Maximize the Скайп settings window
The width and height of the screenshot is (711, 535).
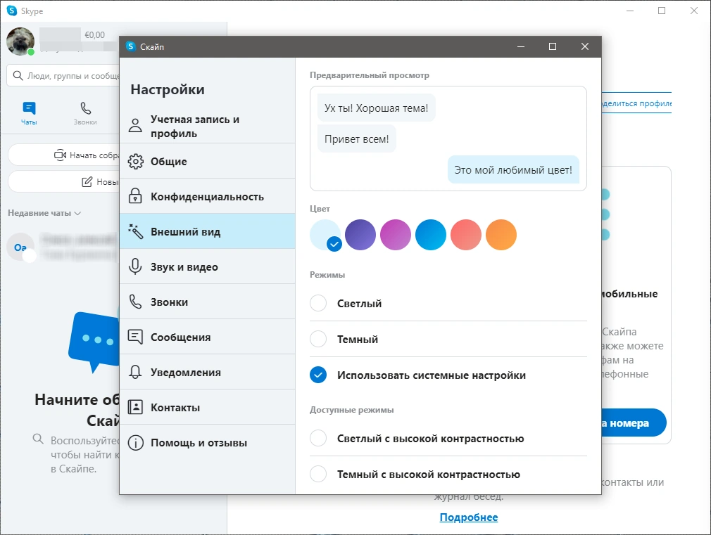(x=553, y=46)
